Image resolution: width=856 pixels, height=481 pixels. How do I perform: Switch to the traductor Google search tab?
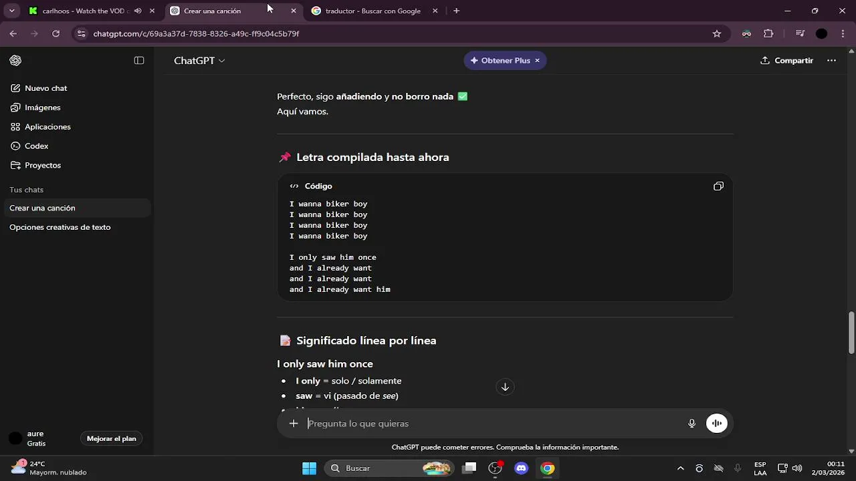[x=373, y=11]
